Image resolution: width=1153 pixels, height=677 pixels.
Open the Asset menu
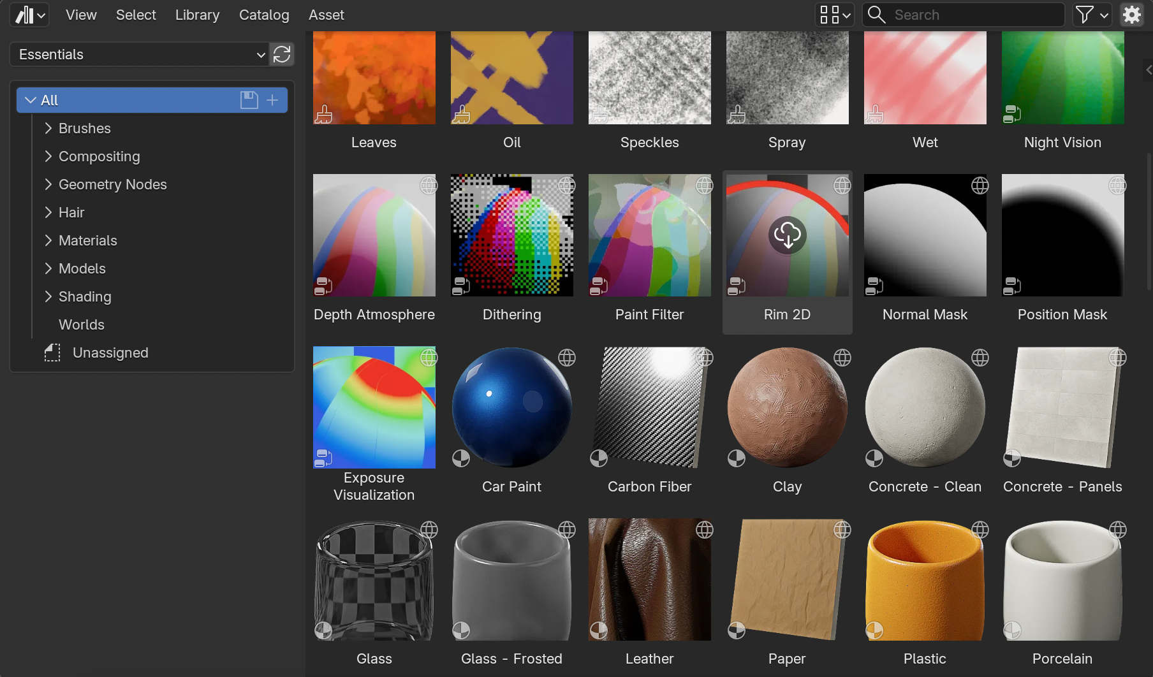326,15
